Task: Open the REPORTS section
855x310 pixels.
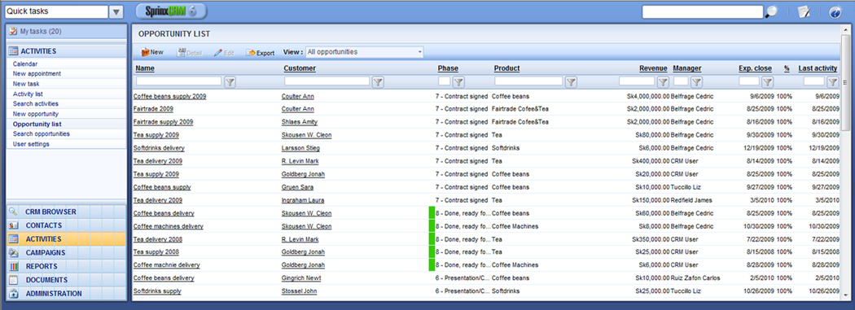Action: (x=66, y=266)
